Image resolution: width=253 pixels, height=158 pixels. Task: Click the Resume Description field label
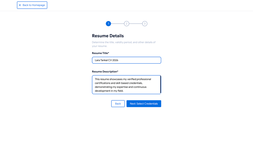pyautogui.click(x=105, y=72)
